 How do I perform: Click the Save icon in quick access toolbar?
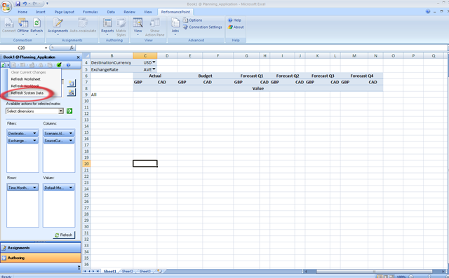point(18,4)
